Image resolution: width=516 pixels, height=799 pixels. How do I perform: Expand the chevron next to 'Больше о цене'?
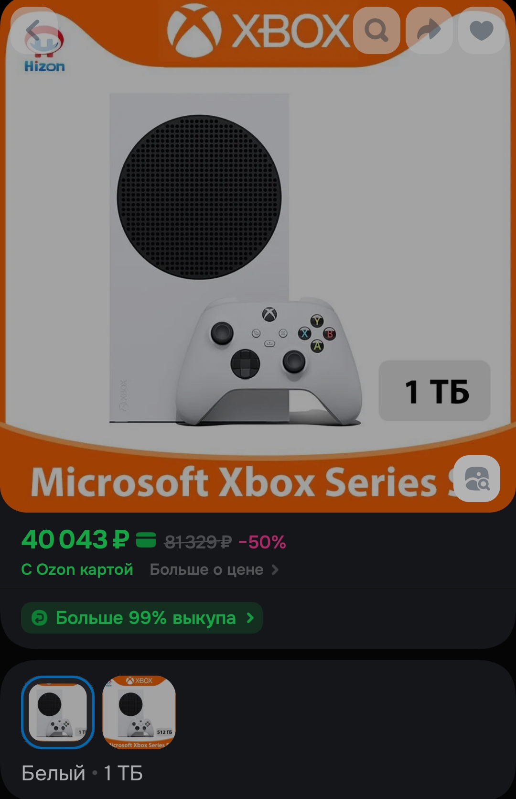[275, 569]
